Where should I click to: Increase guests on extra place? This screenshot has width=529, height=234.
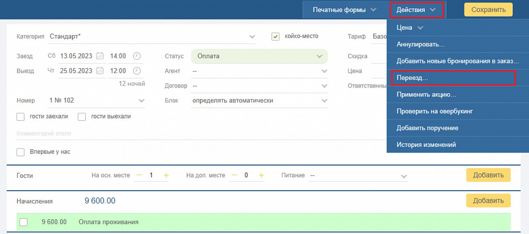coord(261,175)
